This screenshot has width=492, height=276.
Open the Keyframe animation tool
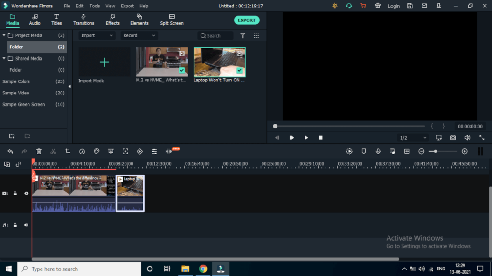pyautogui.click(x=139, y=151)
